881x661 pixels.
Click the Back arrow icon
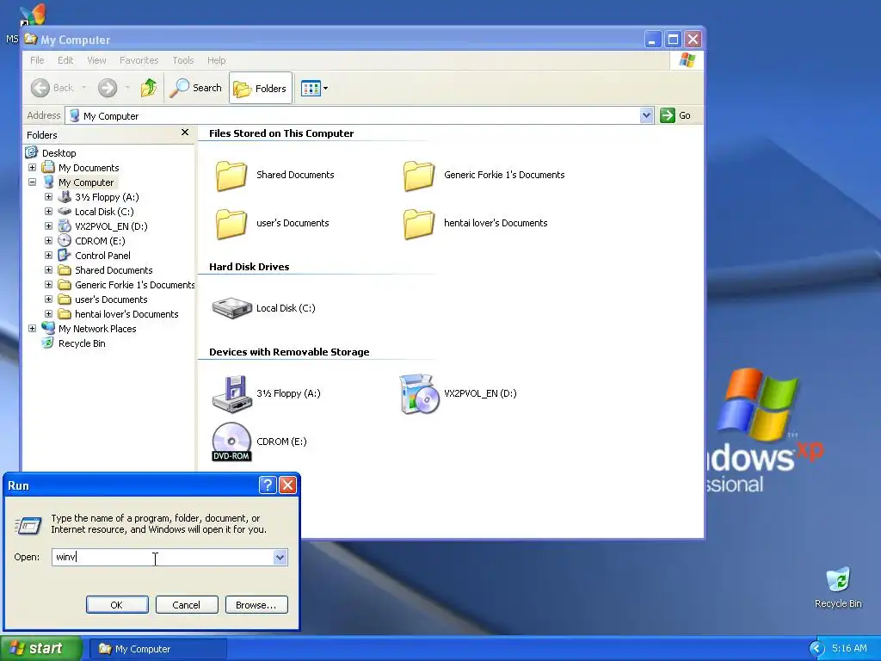40,88
